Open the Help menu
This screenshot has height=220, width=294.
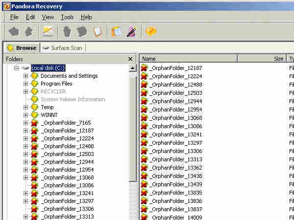86,17
